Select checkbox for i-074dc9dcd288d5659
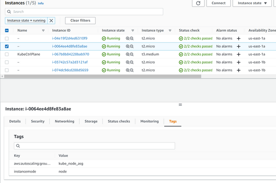Image resolution: width=276 pixels, height=183 pixels. (x=7, y=70)
